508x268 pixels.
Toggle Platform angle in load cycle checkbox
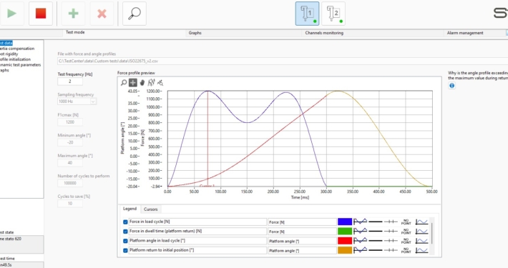[x=125, y=241]
